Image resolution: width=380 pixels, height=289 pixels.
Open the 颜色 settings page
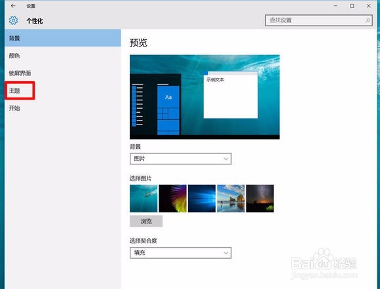coord(63,56)
